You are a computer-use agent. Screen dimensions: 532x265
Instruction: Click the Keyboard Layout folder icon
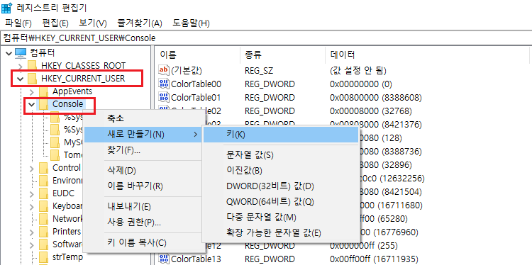(x=44, y=207)
